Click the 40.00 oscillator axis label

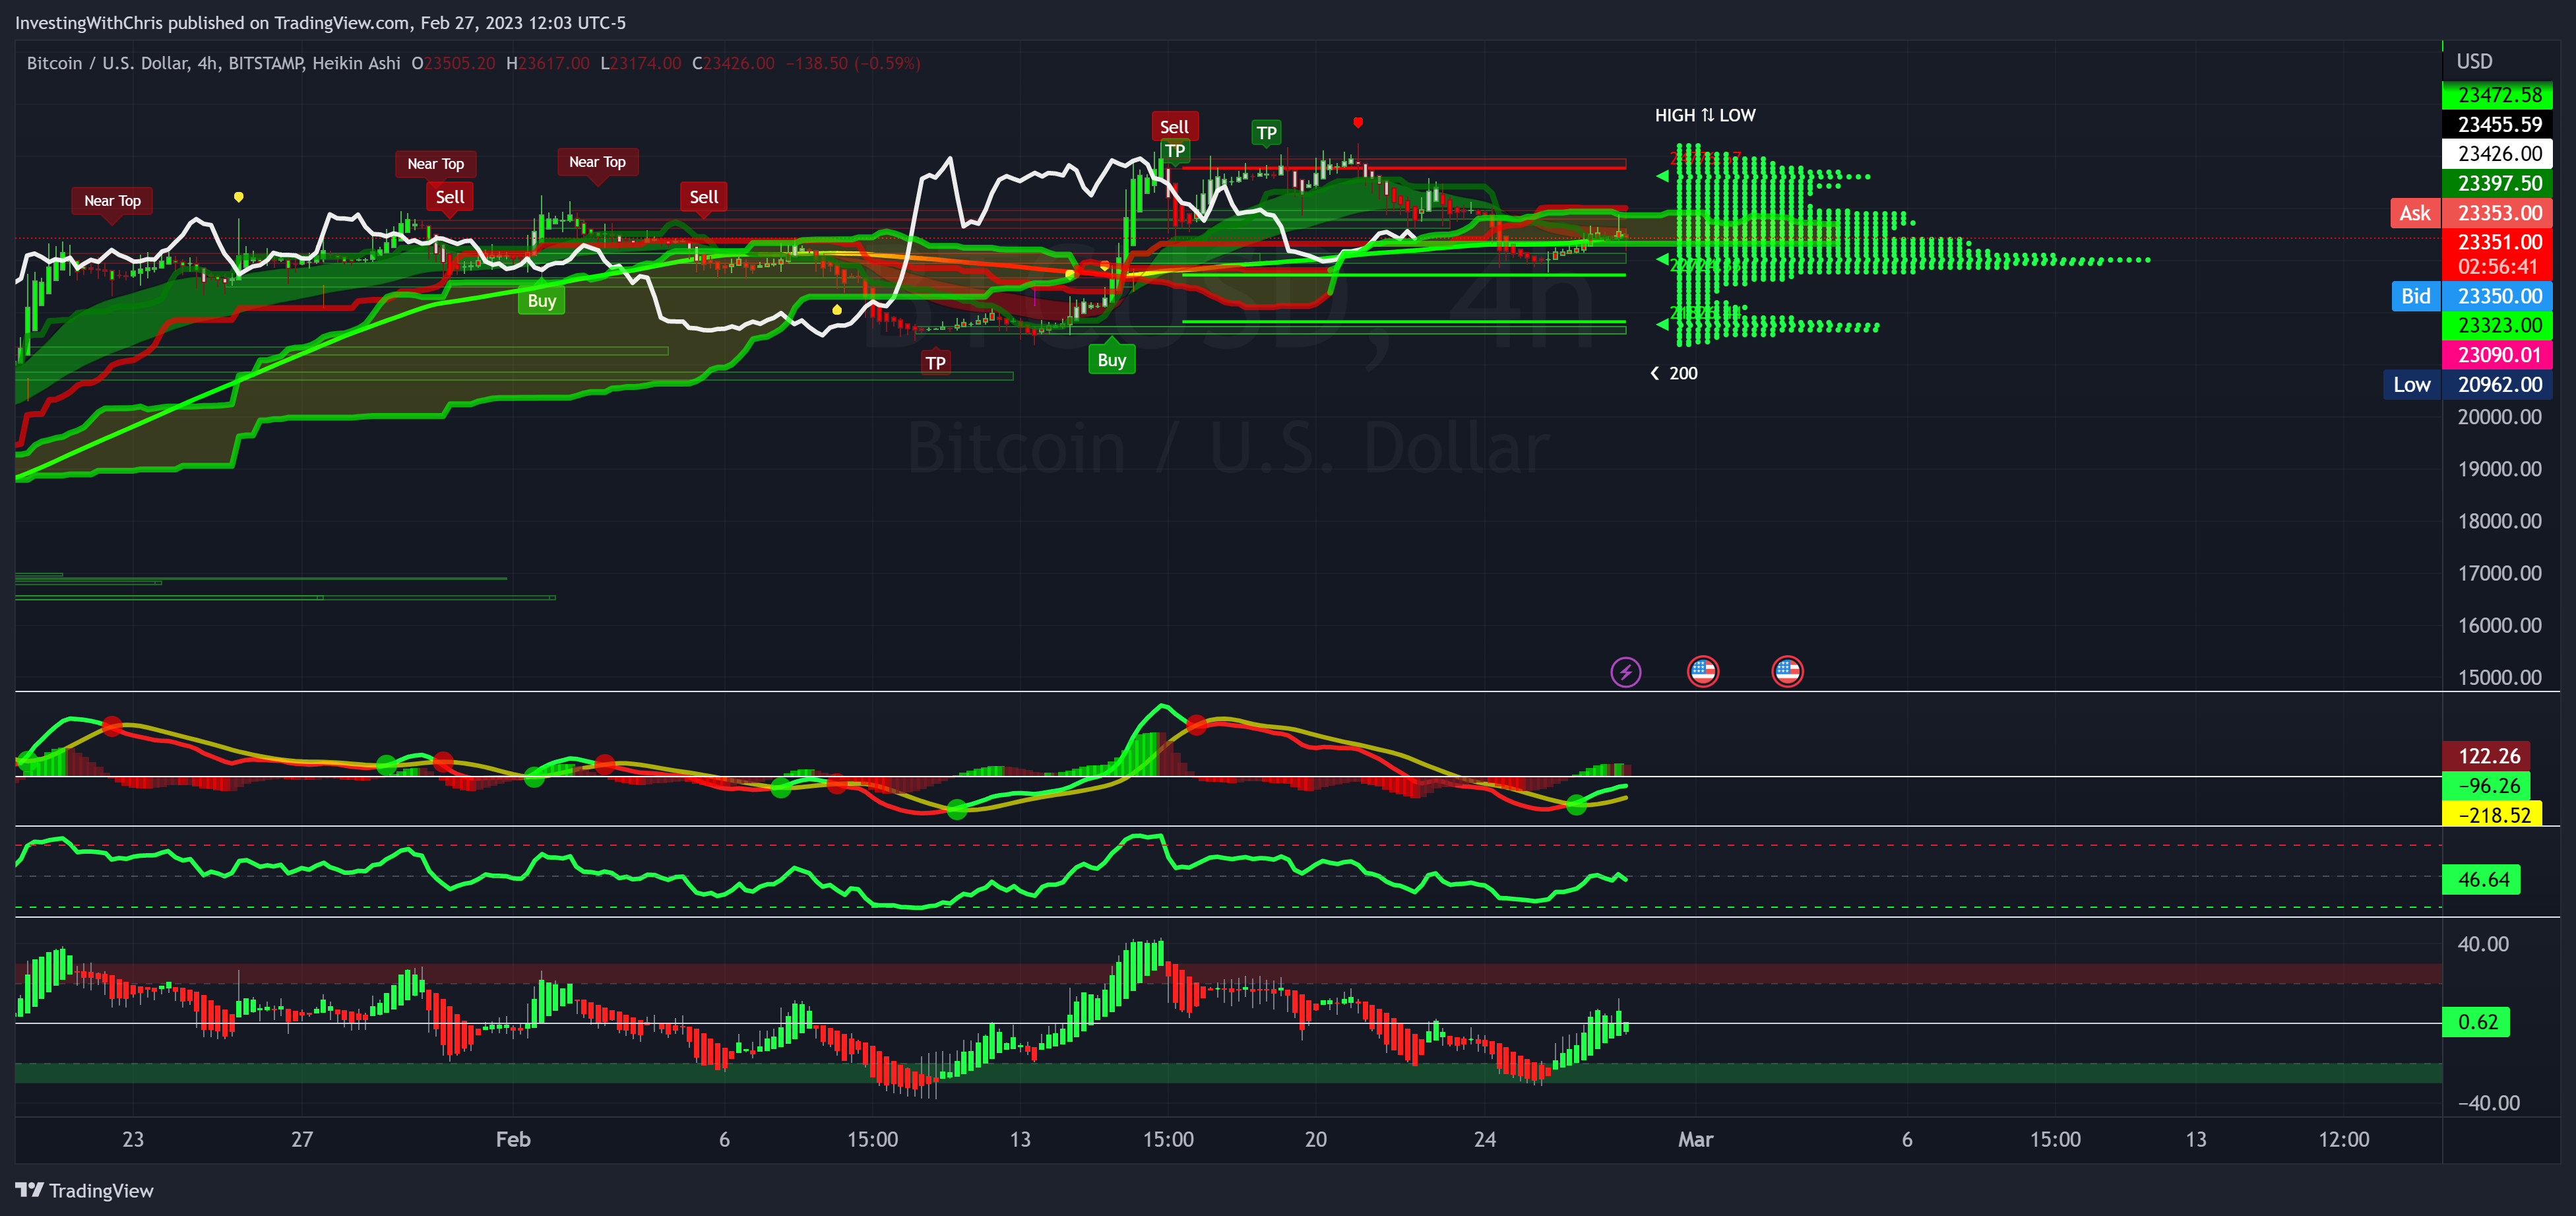[2483, 944]
